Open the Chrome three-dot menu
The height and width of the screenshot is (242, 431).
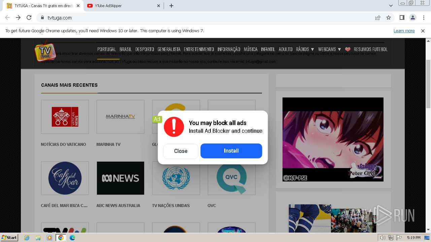coord(424,17)
